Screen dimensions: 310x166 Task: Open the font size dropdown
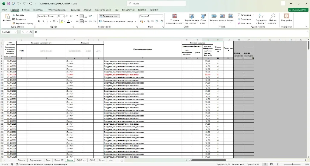[63, 16]
